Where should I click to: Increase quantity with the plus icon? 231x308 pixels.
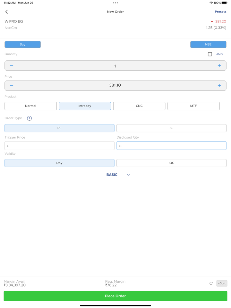pos(219,66)
